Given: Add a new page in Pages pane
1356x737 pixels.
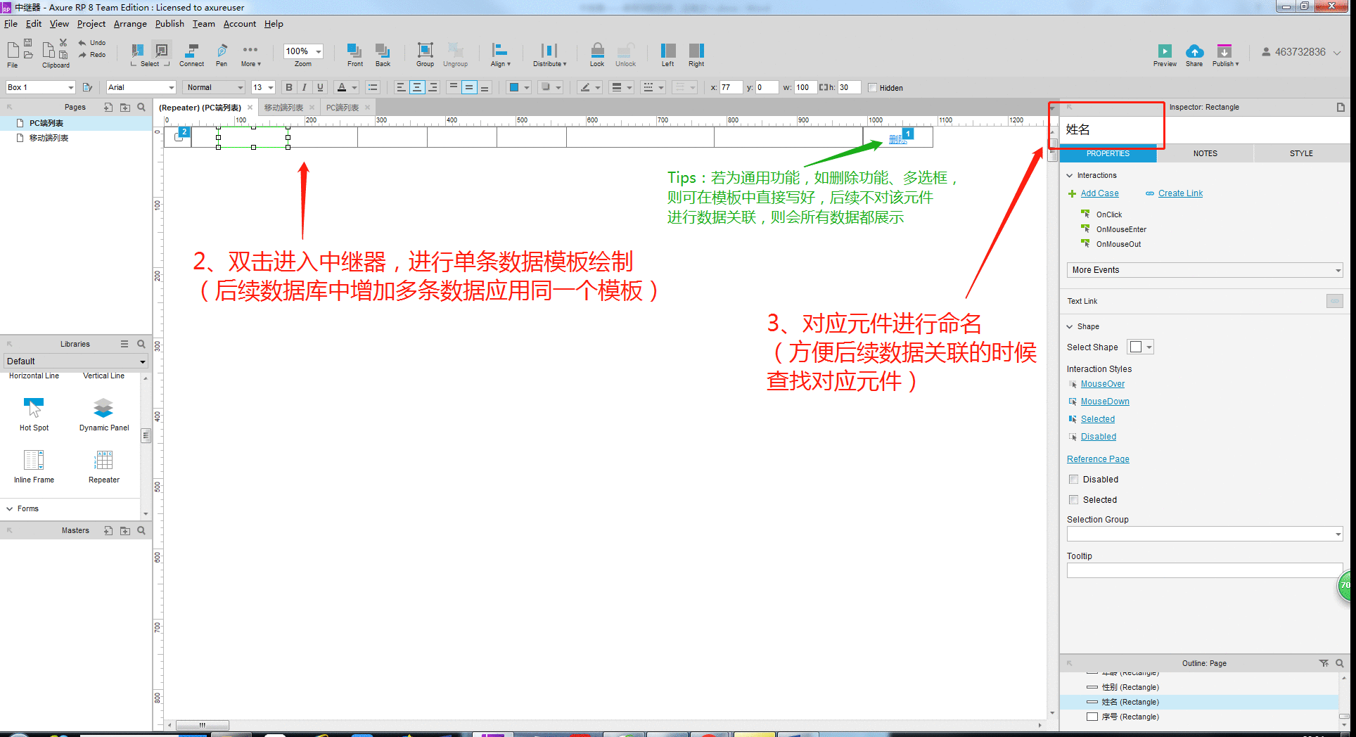Looking at the screenshot, I should pos(108,108).
